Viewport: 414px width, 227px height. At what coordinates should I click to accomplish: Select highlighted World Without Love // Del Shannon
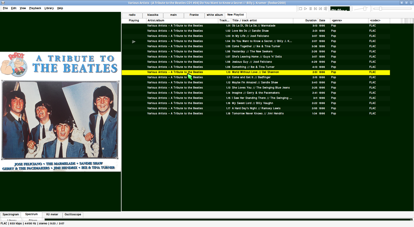point(256,72)
